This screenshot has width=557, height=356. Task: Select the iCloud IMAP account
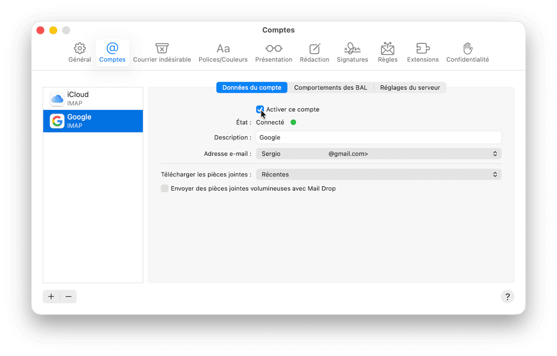click(93, 98)
